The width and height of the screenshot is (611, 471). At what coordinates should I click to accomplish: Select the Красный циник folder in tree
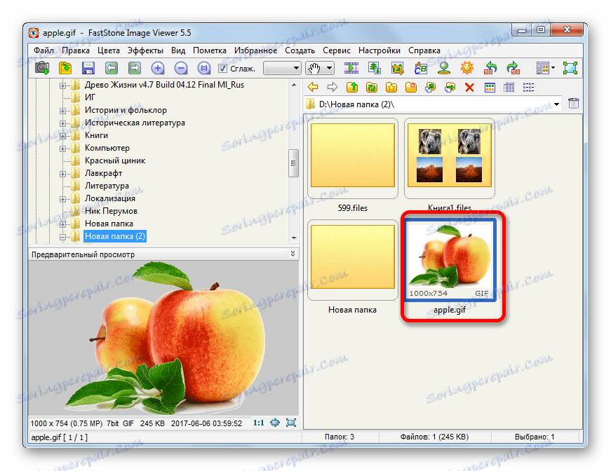(x=115, y=161)
